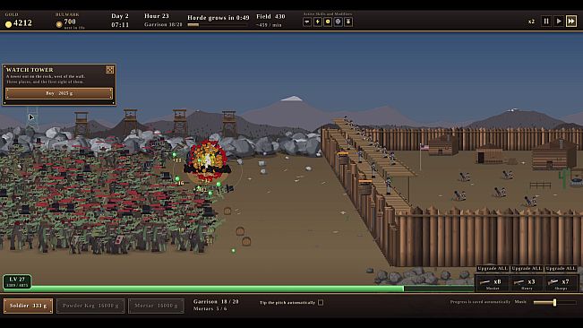This screenshot has height=328, width=583.
Task: Click the round shield skill icon
Action: [x=338, y=22]
